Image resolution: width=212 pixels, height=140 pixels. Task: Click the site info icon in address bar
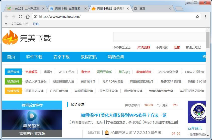36,17
